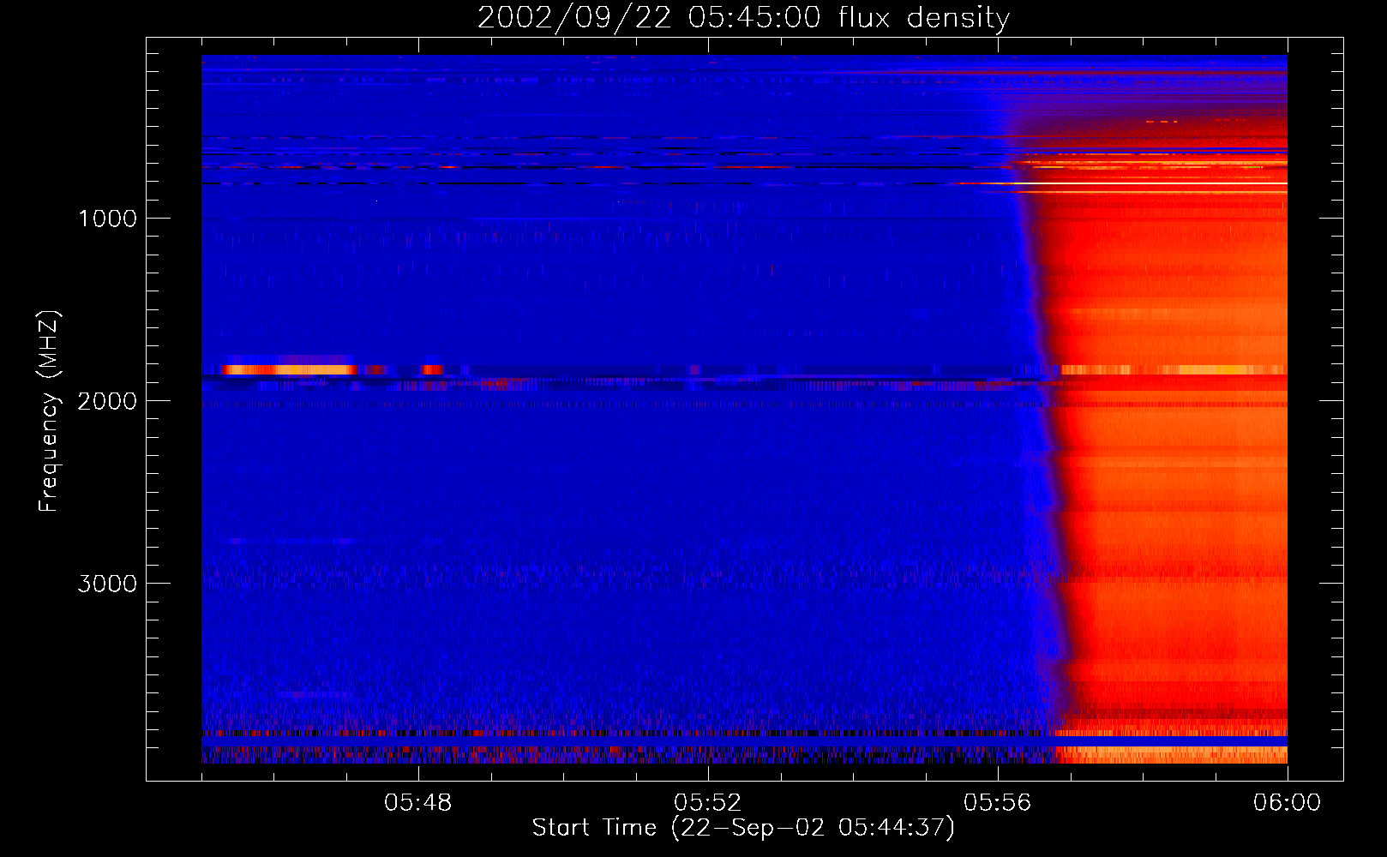Click the "06:00" time tick label
Viewport: 1387px width, 857px height.
pyautogui.click(x=1287, y=803)
